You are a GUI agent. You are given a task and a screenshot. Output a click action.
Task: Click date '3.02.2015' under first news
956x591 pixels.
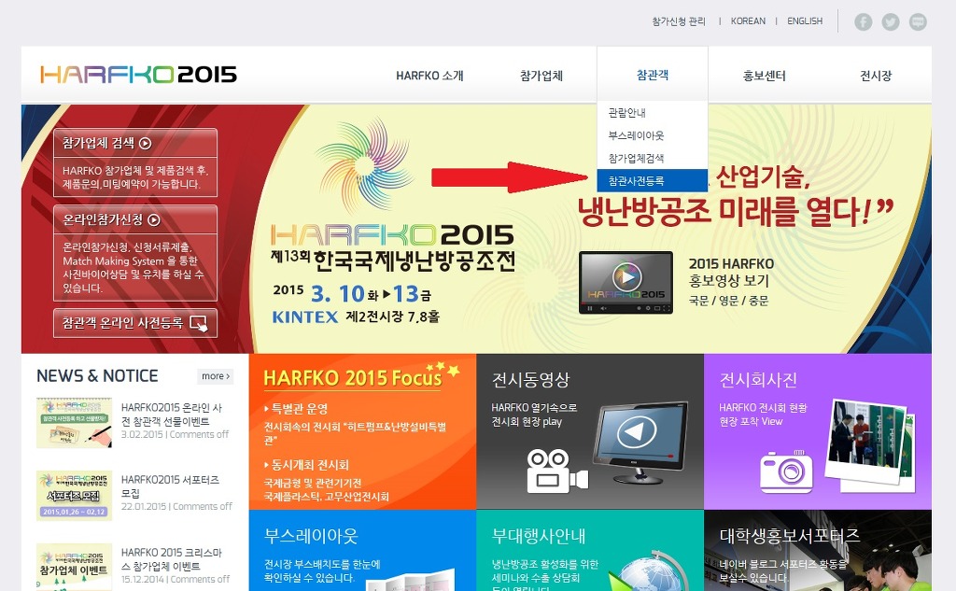pos(142,434)
